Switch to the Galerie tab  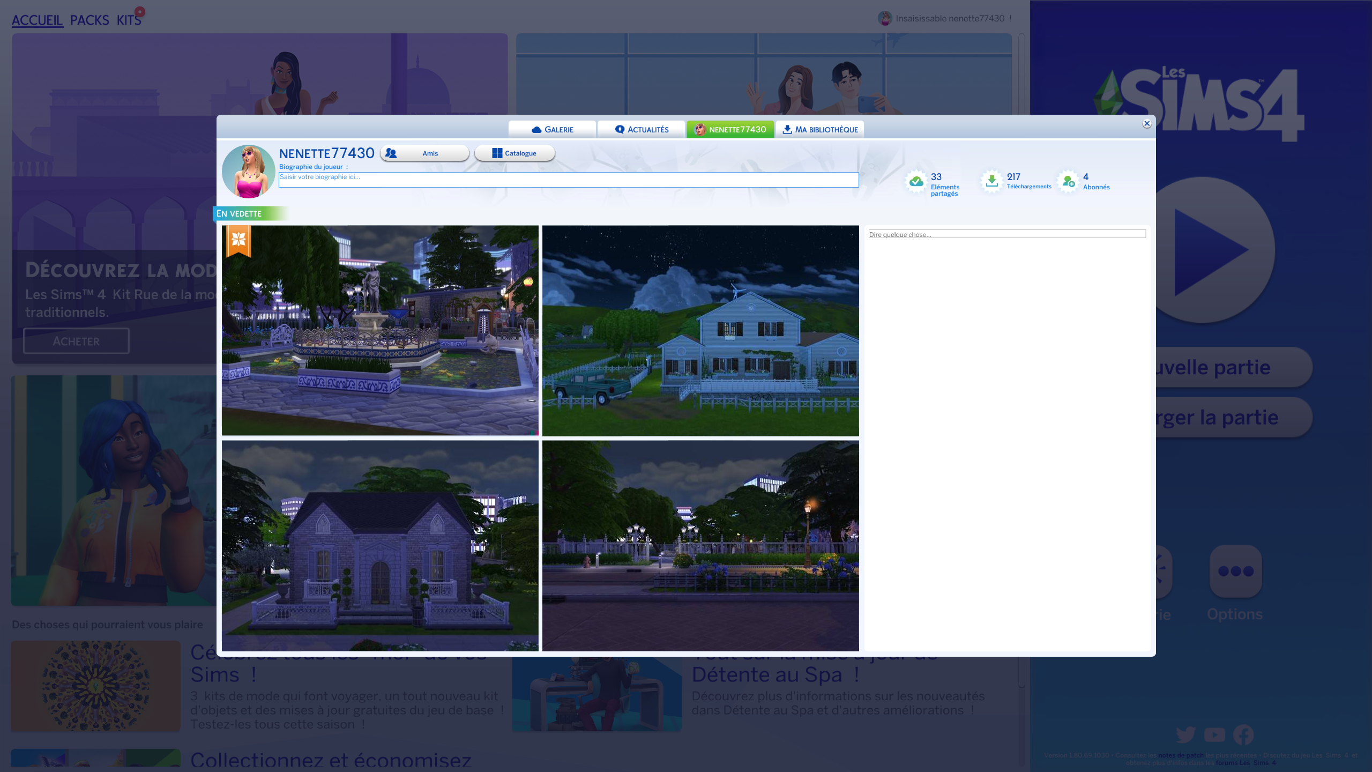pos(552,130)
